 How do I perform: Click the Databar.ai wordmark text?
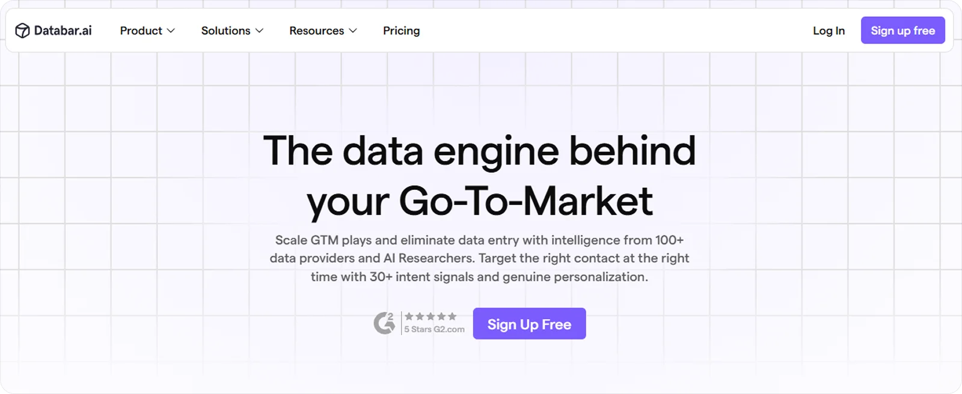[63, 30]
